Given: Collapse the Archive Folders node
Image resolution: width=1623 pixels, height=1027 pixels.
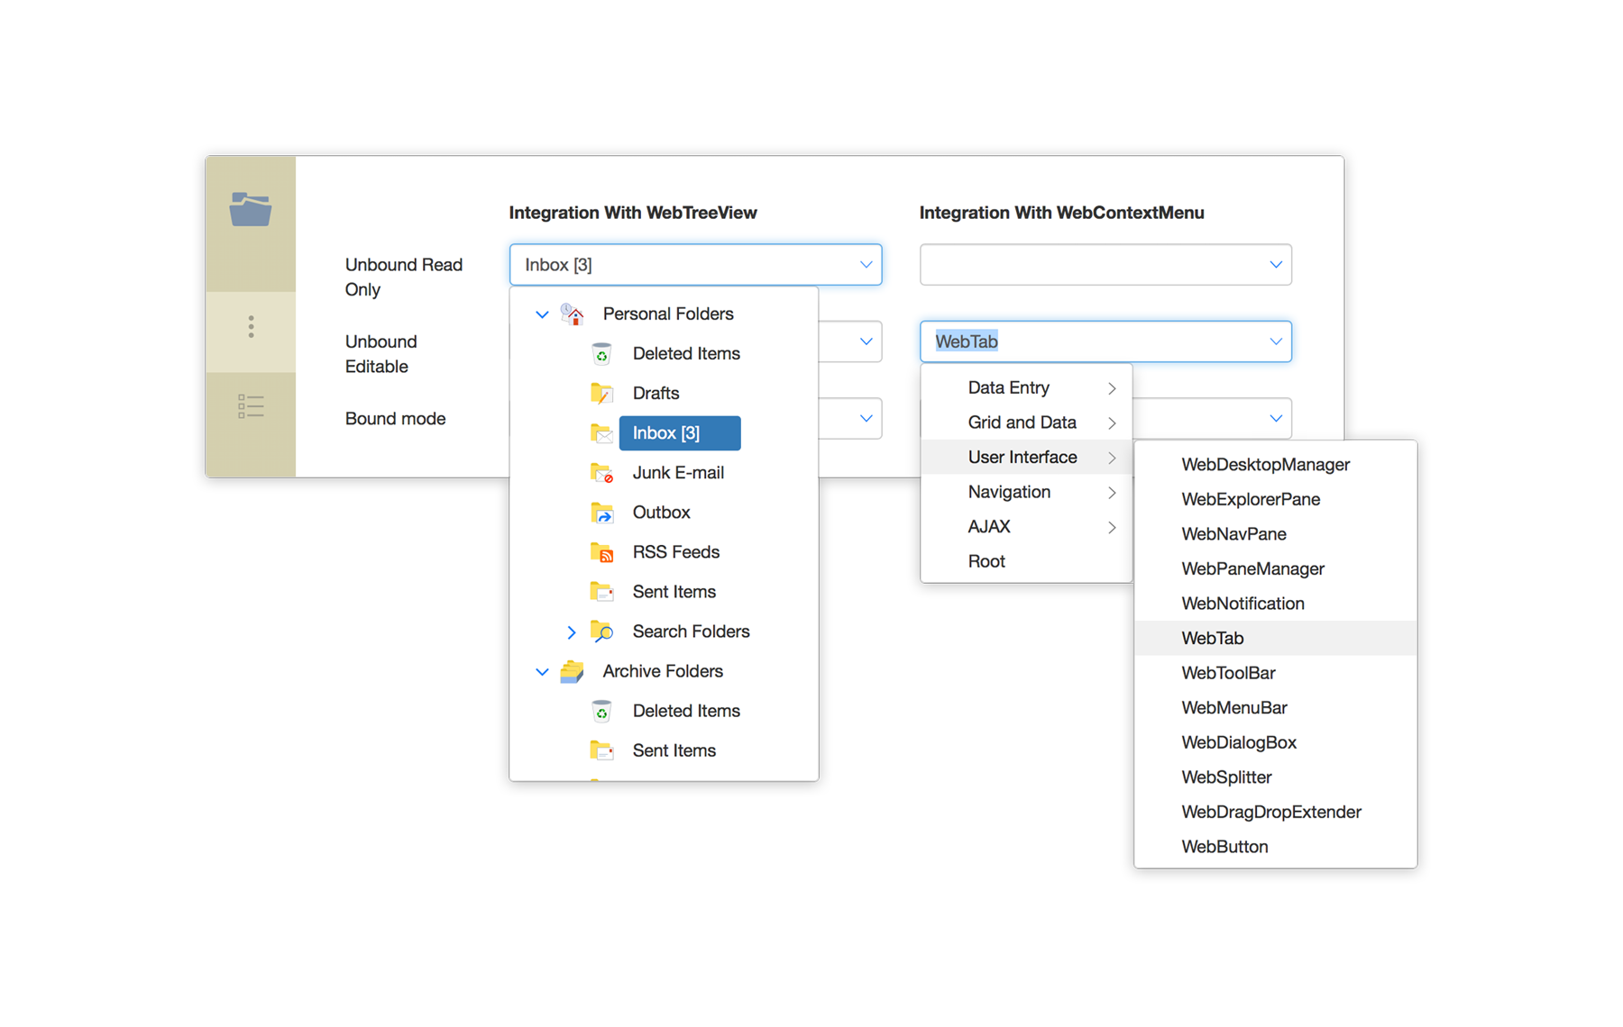Looking at the screenshot, I should click(542, 672).
